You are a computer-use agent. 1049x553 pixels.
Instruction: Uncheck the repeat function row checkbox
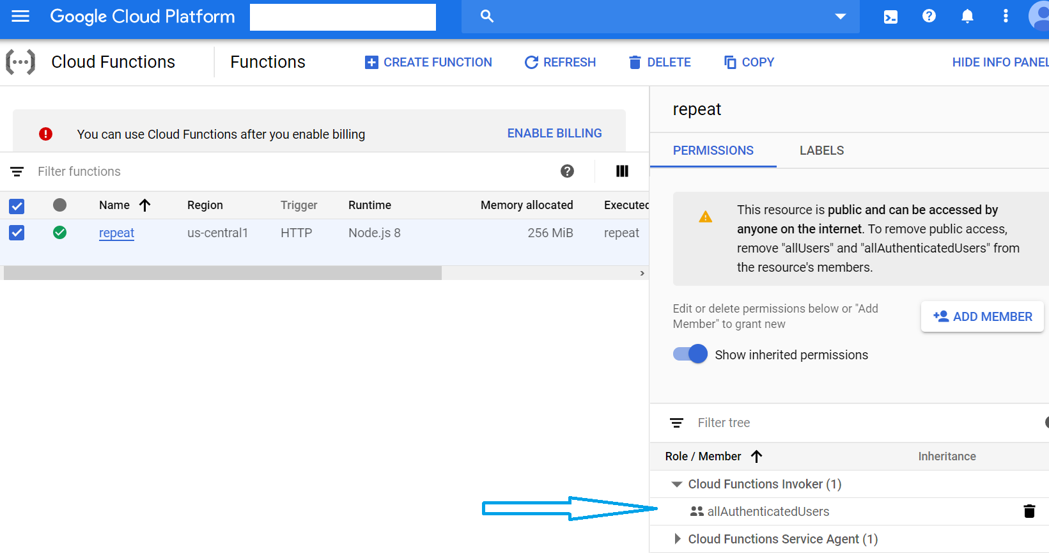pyautogui.click(x=17, y=233)
